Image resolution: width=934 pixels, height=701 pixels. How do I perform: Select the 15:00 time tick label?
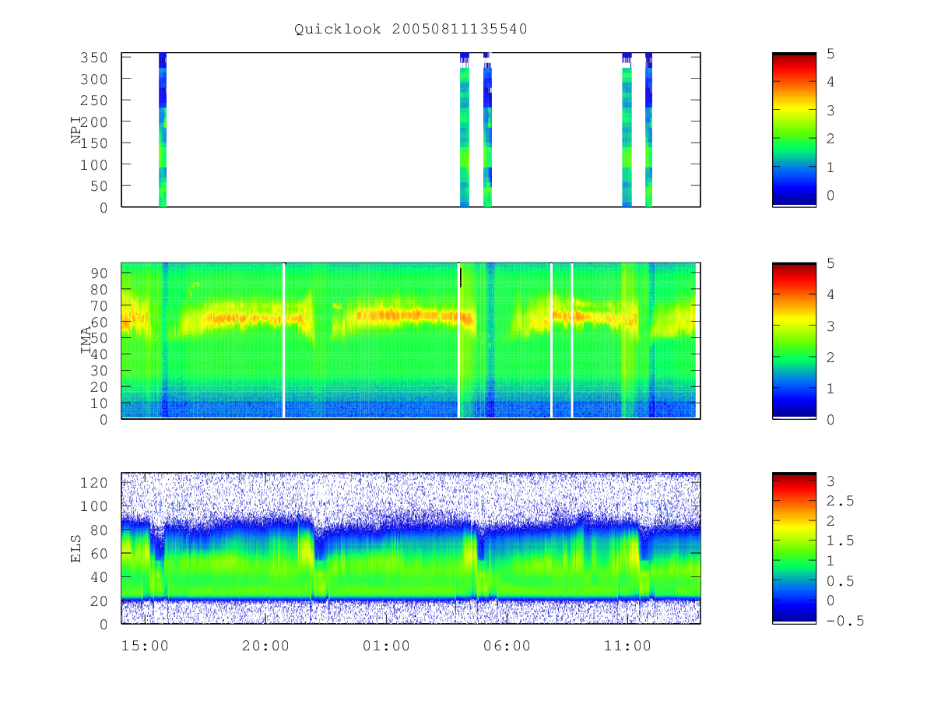[x=145, y=646]
